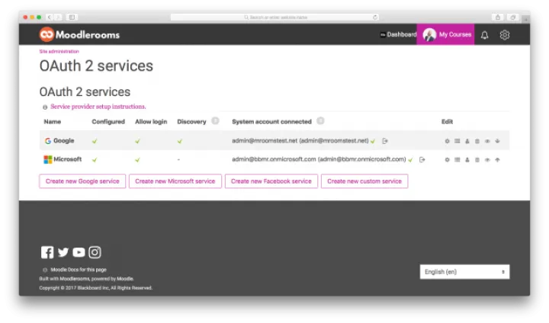The image size is (549, 323).
Task: Move Google service down
Action: coord(497,141)
